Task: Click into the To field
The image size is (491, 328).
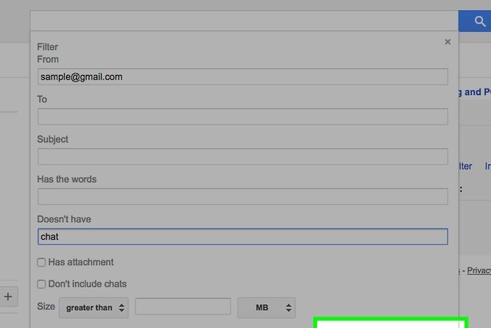Action: point(243,117)
